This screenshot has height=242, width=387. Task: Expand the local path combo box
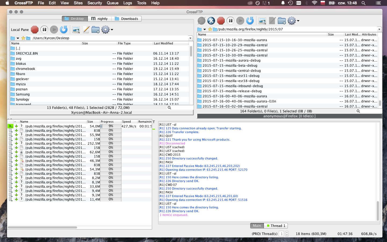pos(190,38)
